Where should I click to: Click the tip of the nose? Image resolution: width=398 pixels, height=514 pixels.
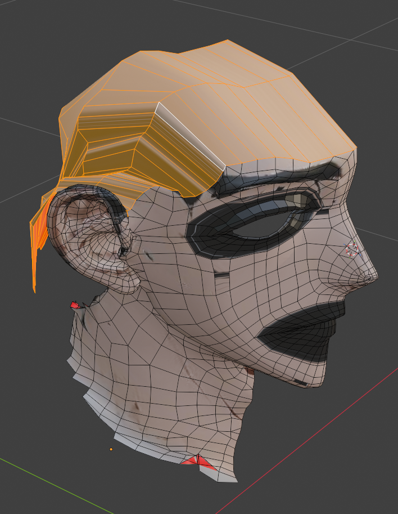[x=373, y=276]
